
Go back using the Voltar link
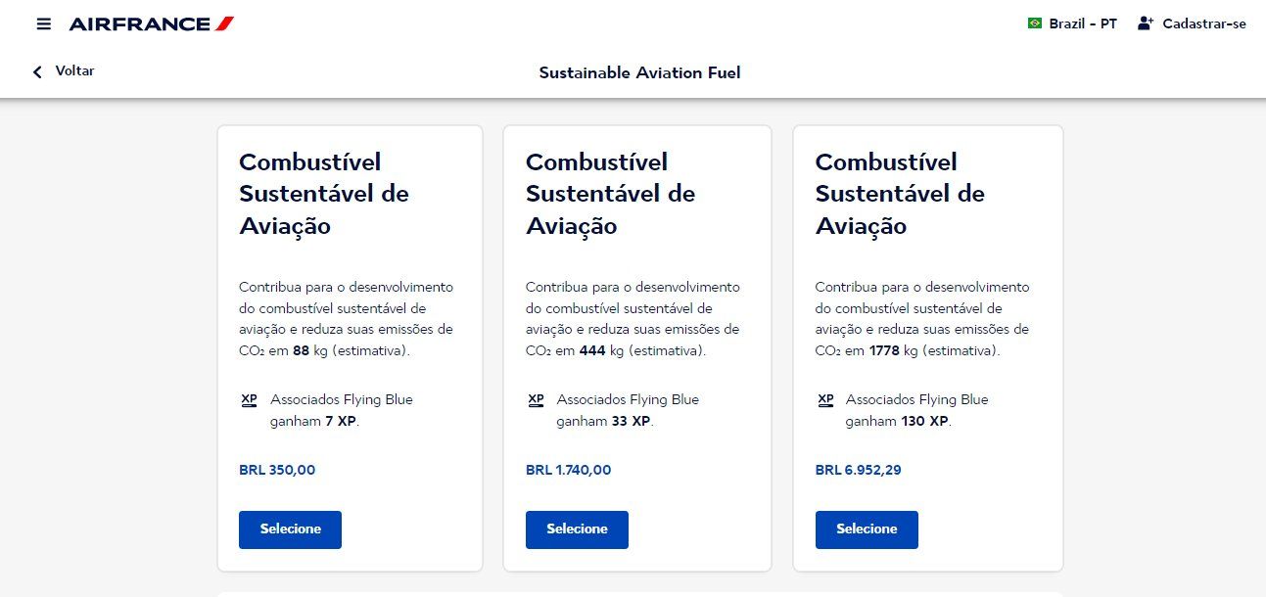64,71
